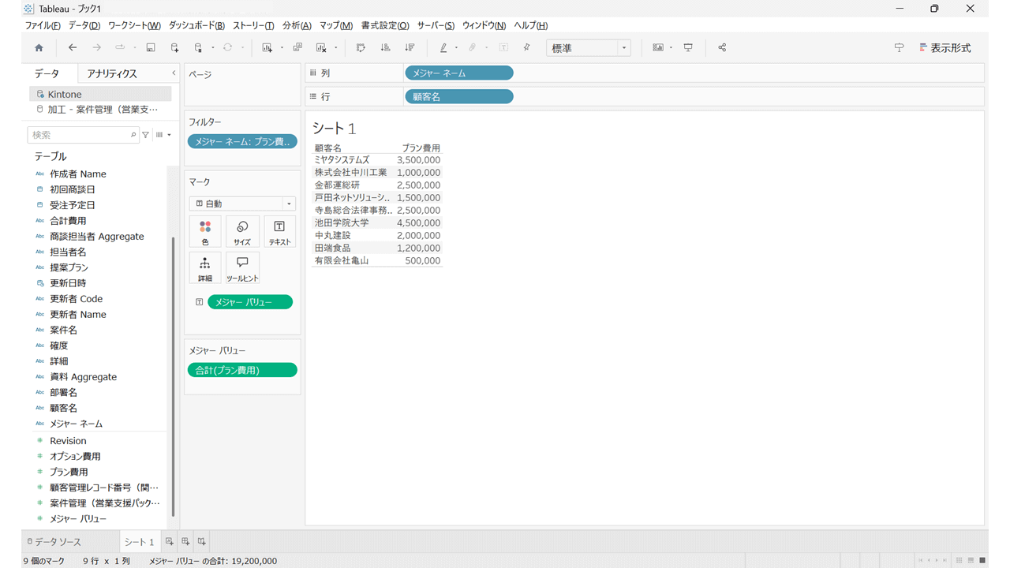The width and height of the screenshot is (1010, 568).
Task: Click the data pane search field
Action: tap(83, 135)
